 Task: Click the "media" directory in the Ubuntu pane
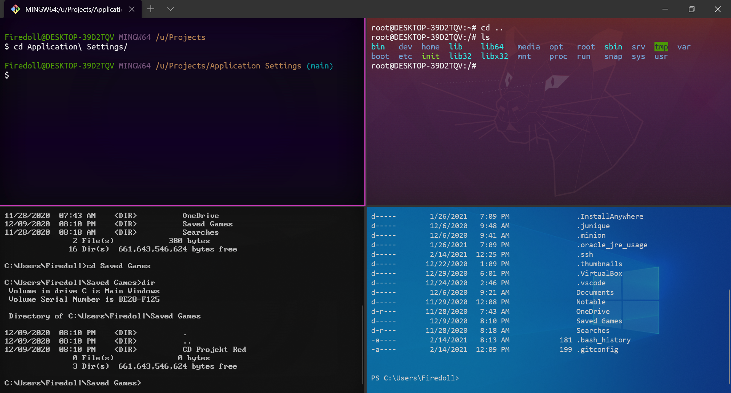(528, 47)
